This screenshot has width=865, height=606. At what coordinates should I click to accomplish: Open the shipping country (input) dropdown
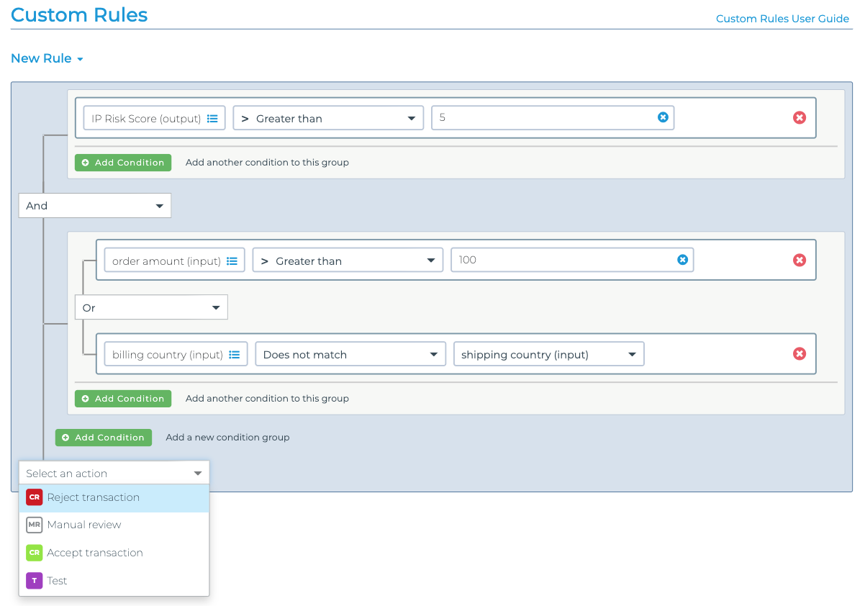pyautogui.click(x=548, y=354)
